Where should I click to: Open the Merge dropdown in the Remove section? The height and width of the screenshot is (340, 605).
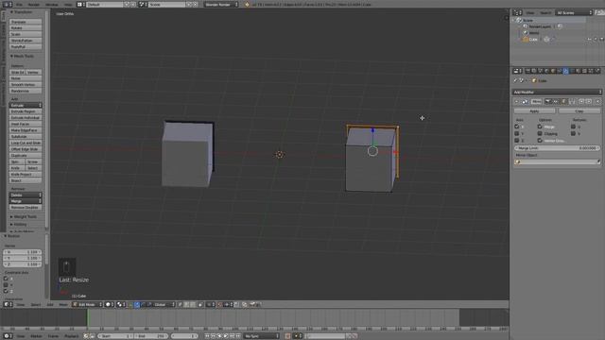26,201
